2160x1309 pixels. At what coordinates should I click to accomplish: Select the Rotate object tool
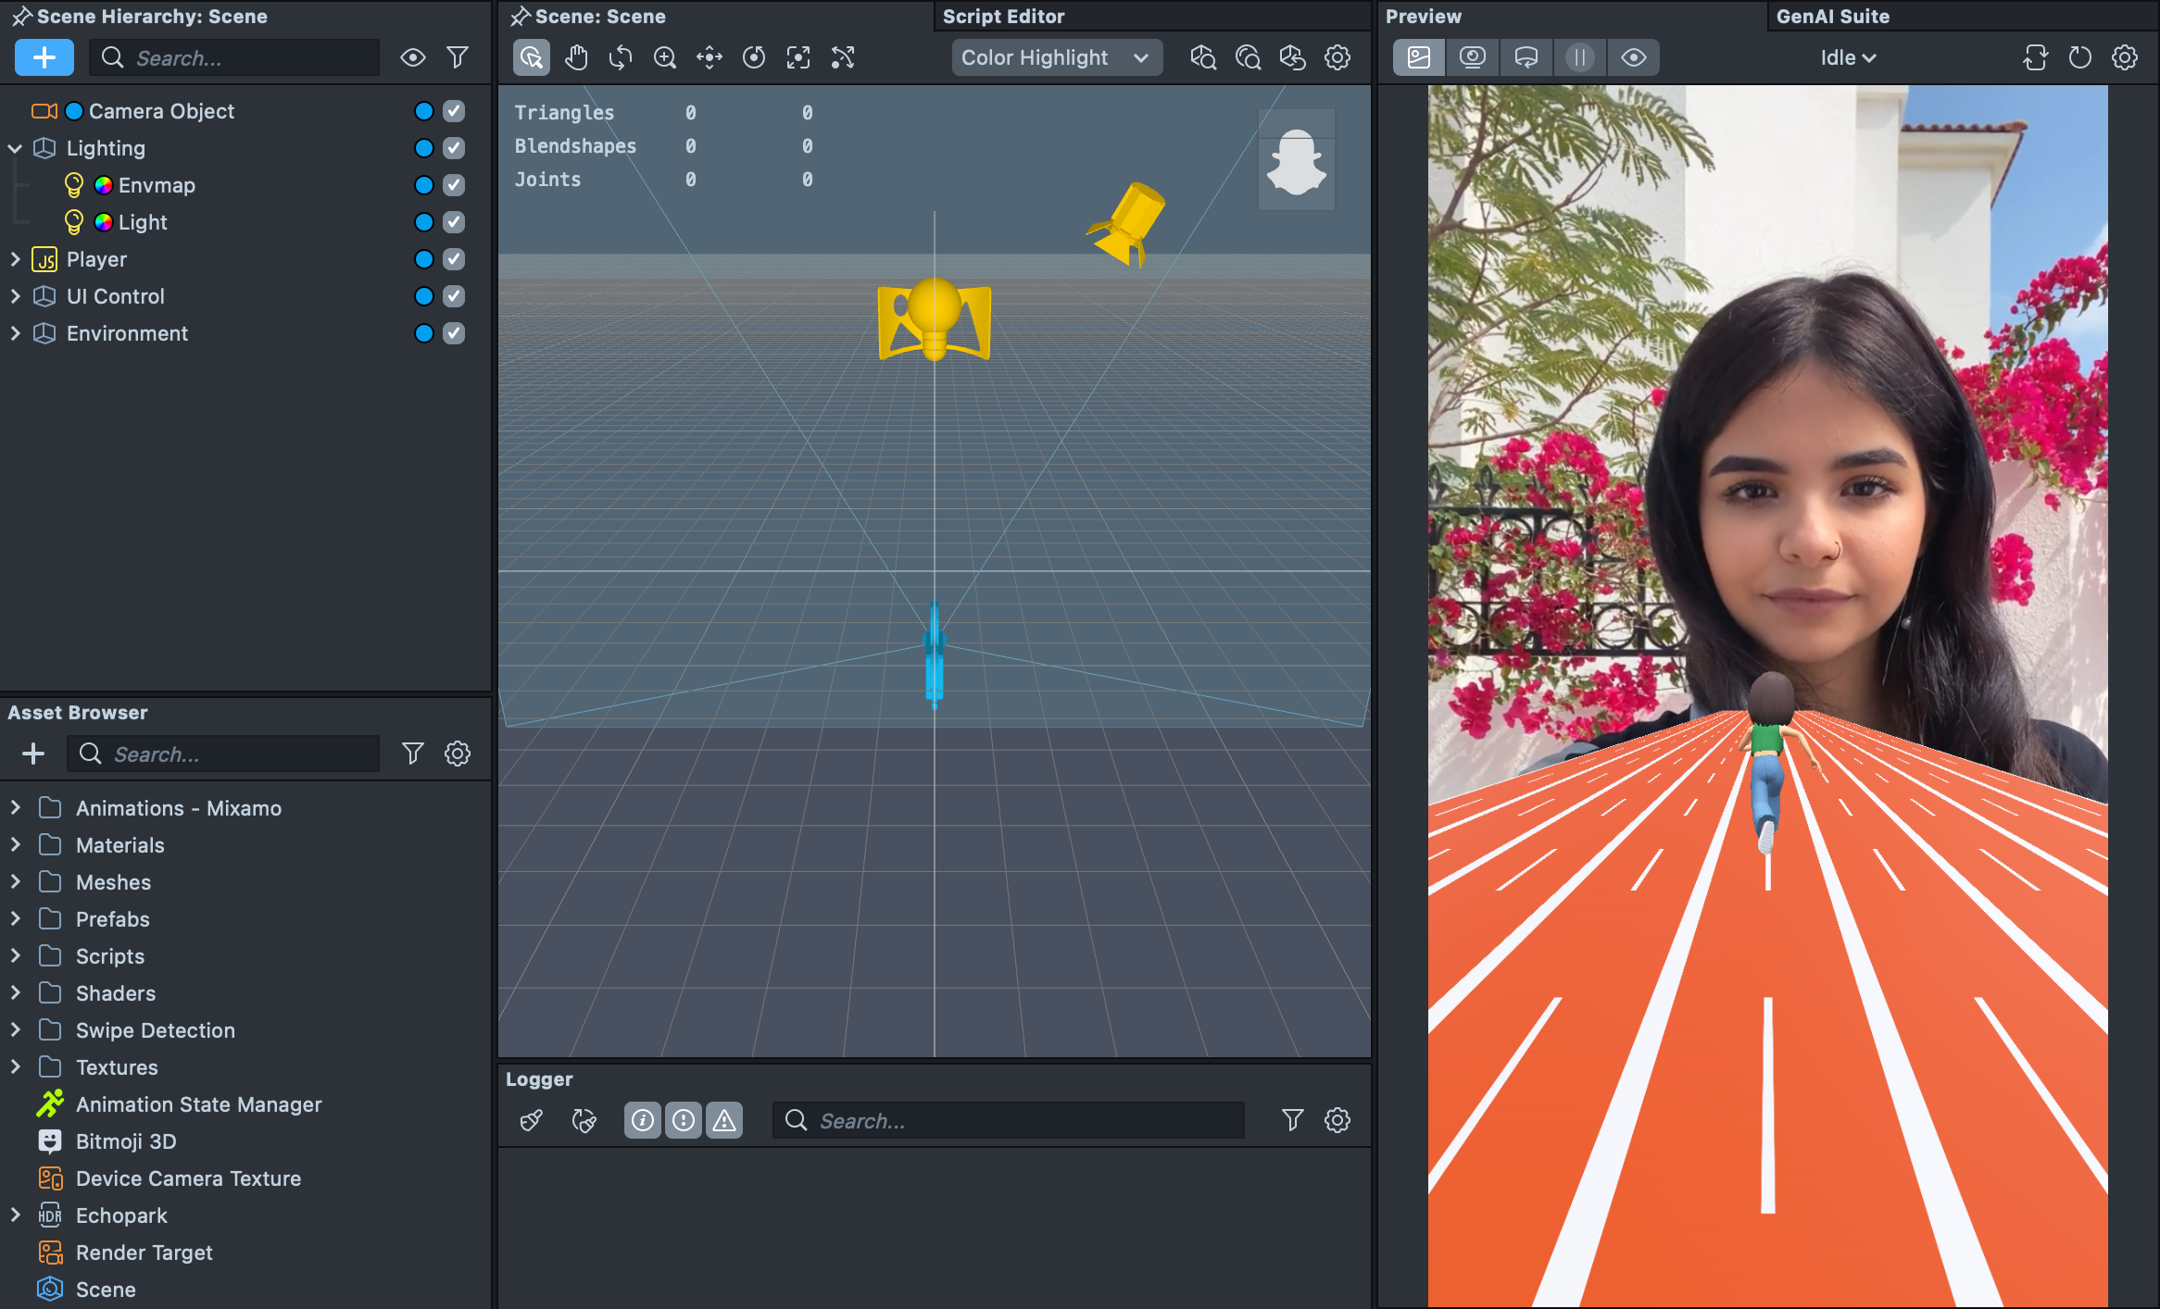754,57
